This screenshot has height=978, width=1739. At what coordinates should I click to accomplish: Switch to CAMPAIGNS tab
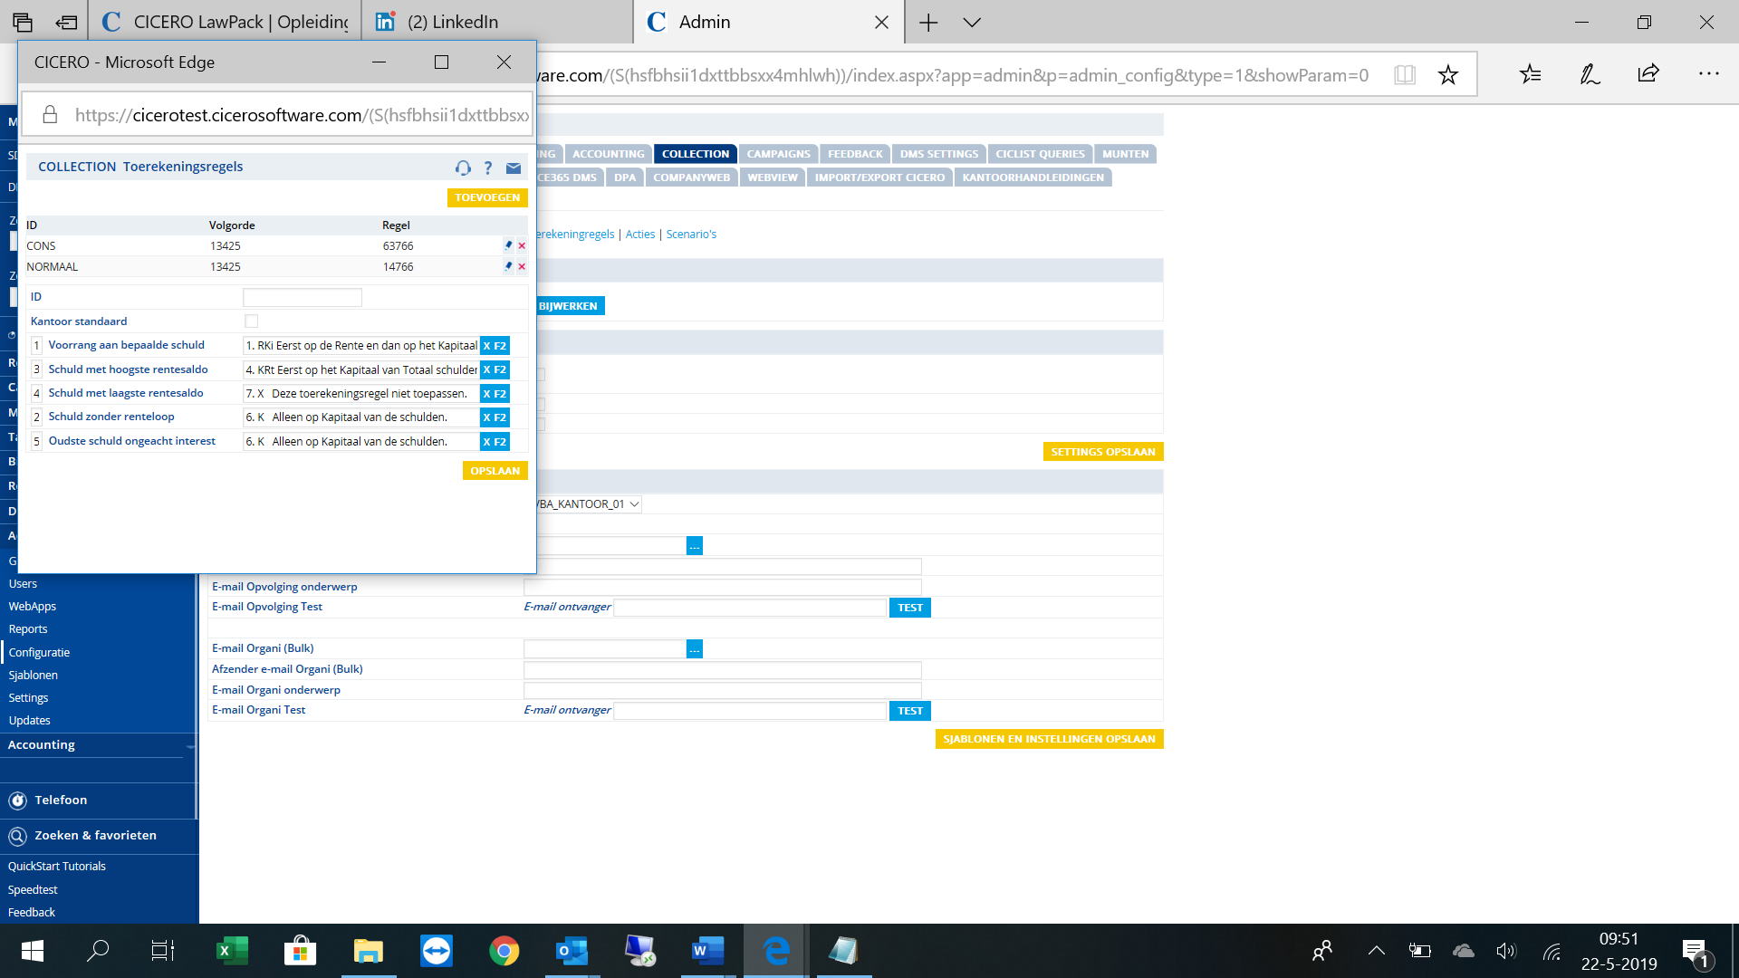point(779,154)
